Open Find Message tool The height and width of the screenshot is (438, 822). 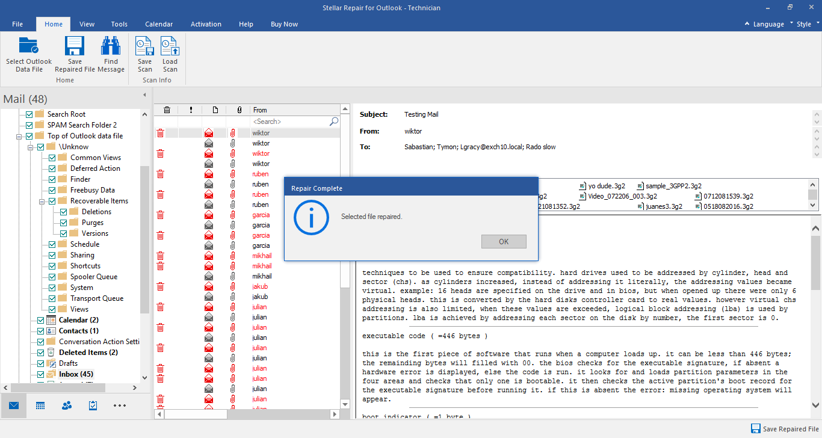point(111,53)
